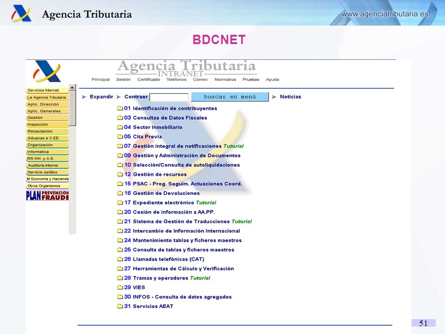Viewport: 445px width, 334px height.
Task: Select RR.HH. y A.E. in sidebar
Action: [47, 159]
